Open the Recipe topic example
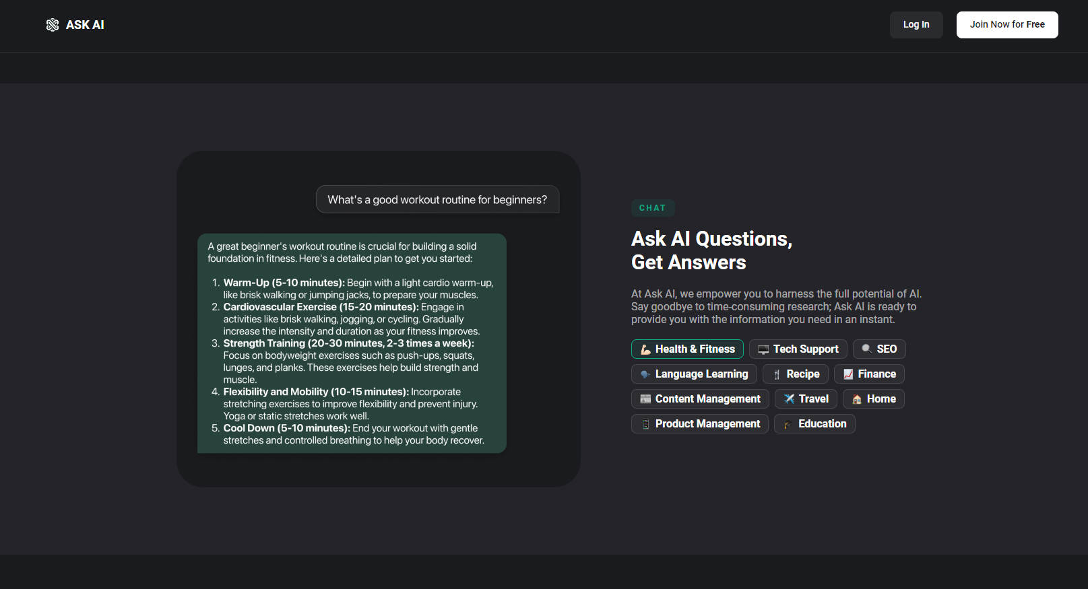Viewport: 1088px width, 589px height. (796, 374)
